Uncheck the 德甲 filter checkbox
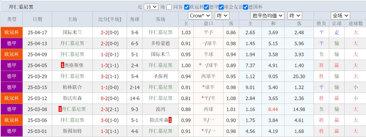Screen dimensions: 366x137 pos(206,7)
